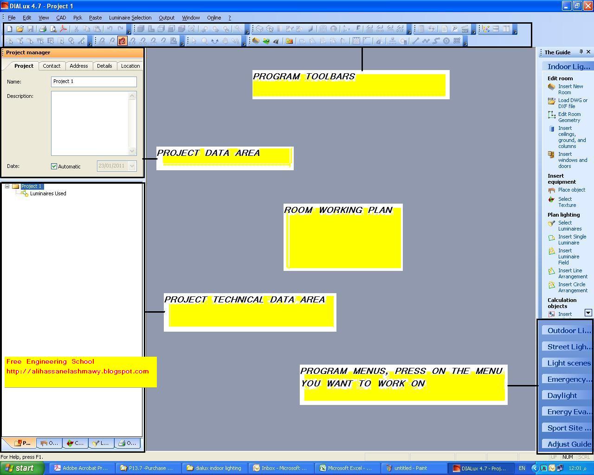Collapse the Project 1 tree node
594x475 pixels.
[8, 186]
